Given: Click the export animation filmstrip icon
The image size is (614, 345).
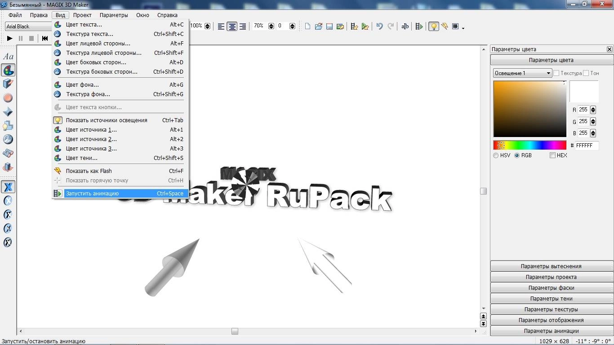Looking at the screenshot, I should tap(354, 27).
